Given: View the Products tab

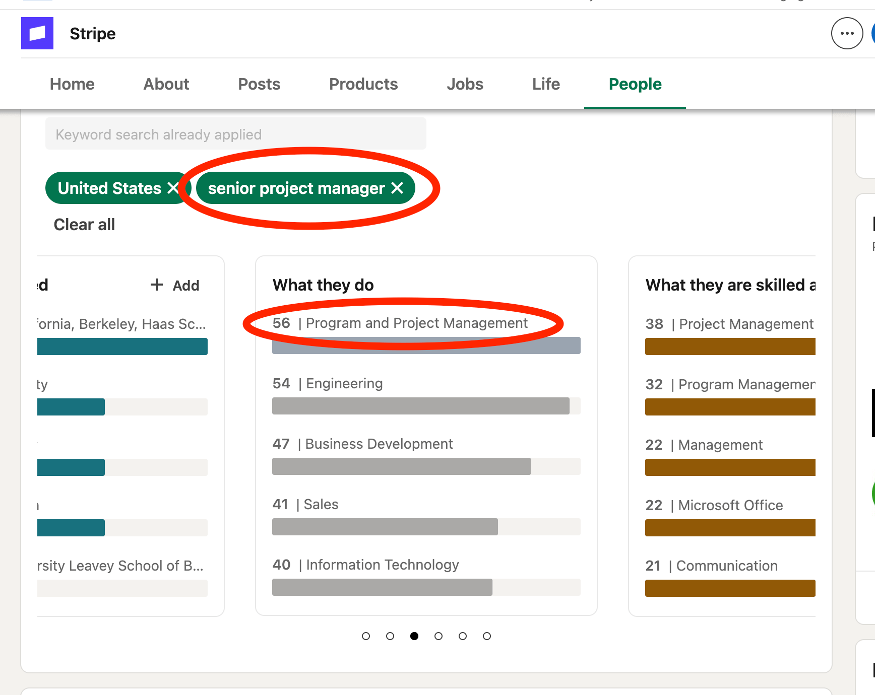Looking at the screenshot, I should pos(363,84).
